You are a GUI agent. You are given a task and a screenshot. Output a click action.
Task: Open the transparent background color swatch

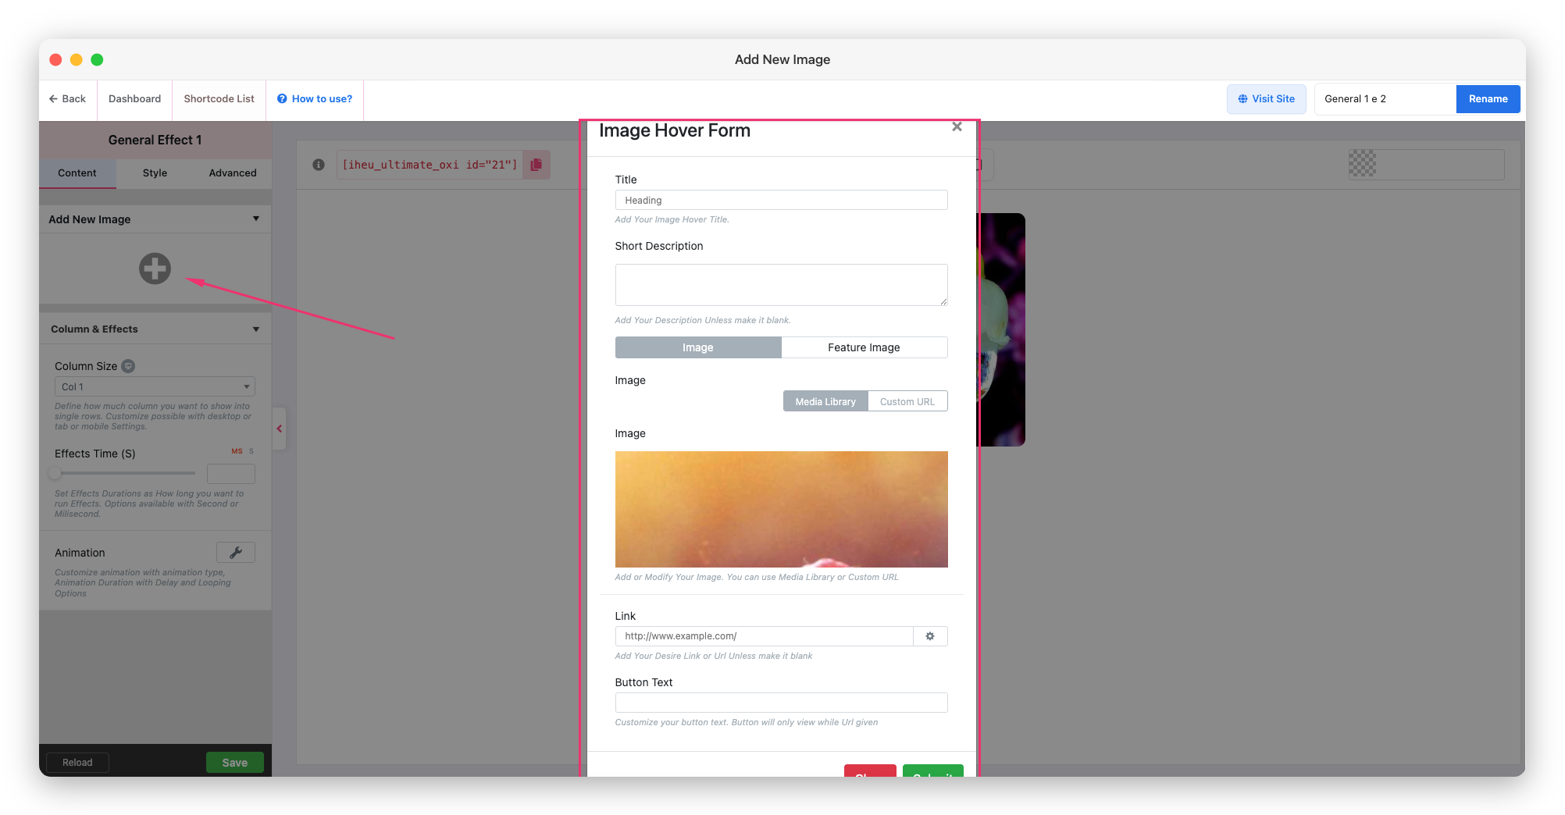click(1363, 164)
